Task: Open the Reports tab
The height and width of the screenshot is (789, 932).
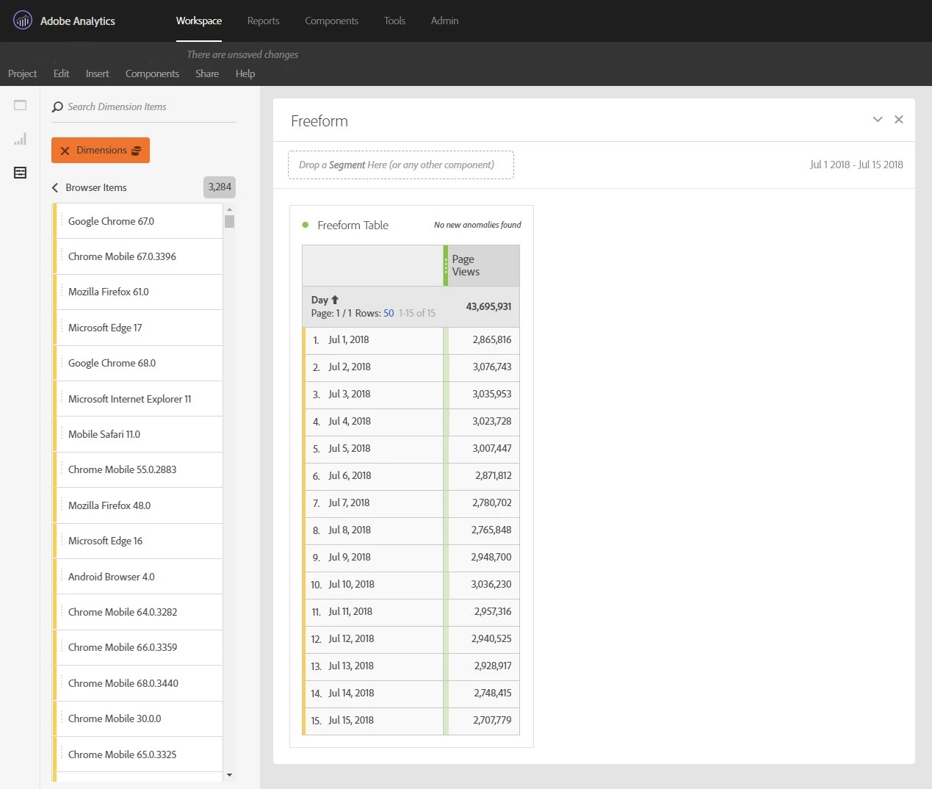Action: click(x=263, y=21)
